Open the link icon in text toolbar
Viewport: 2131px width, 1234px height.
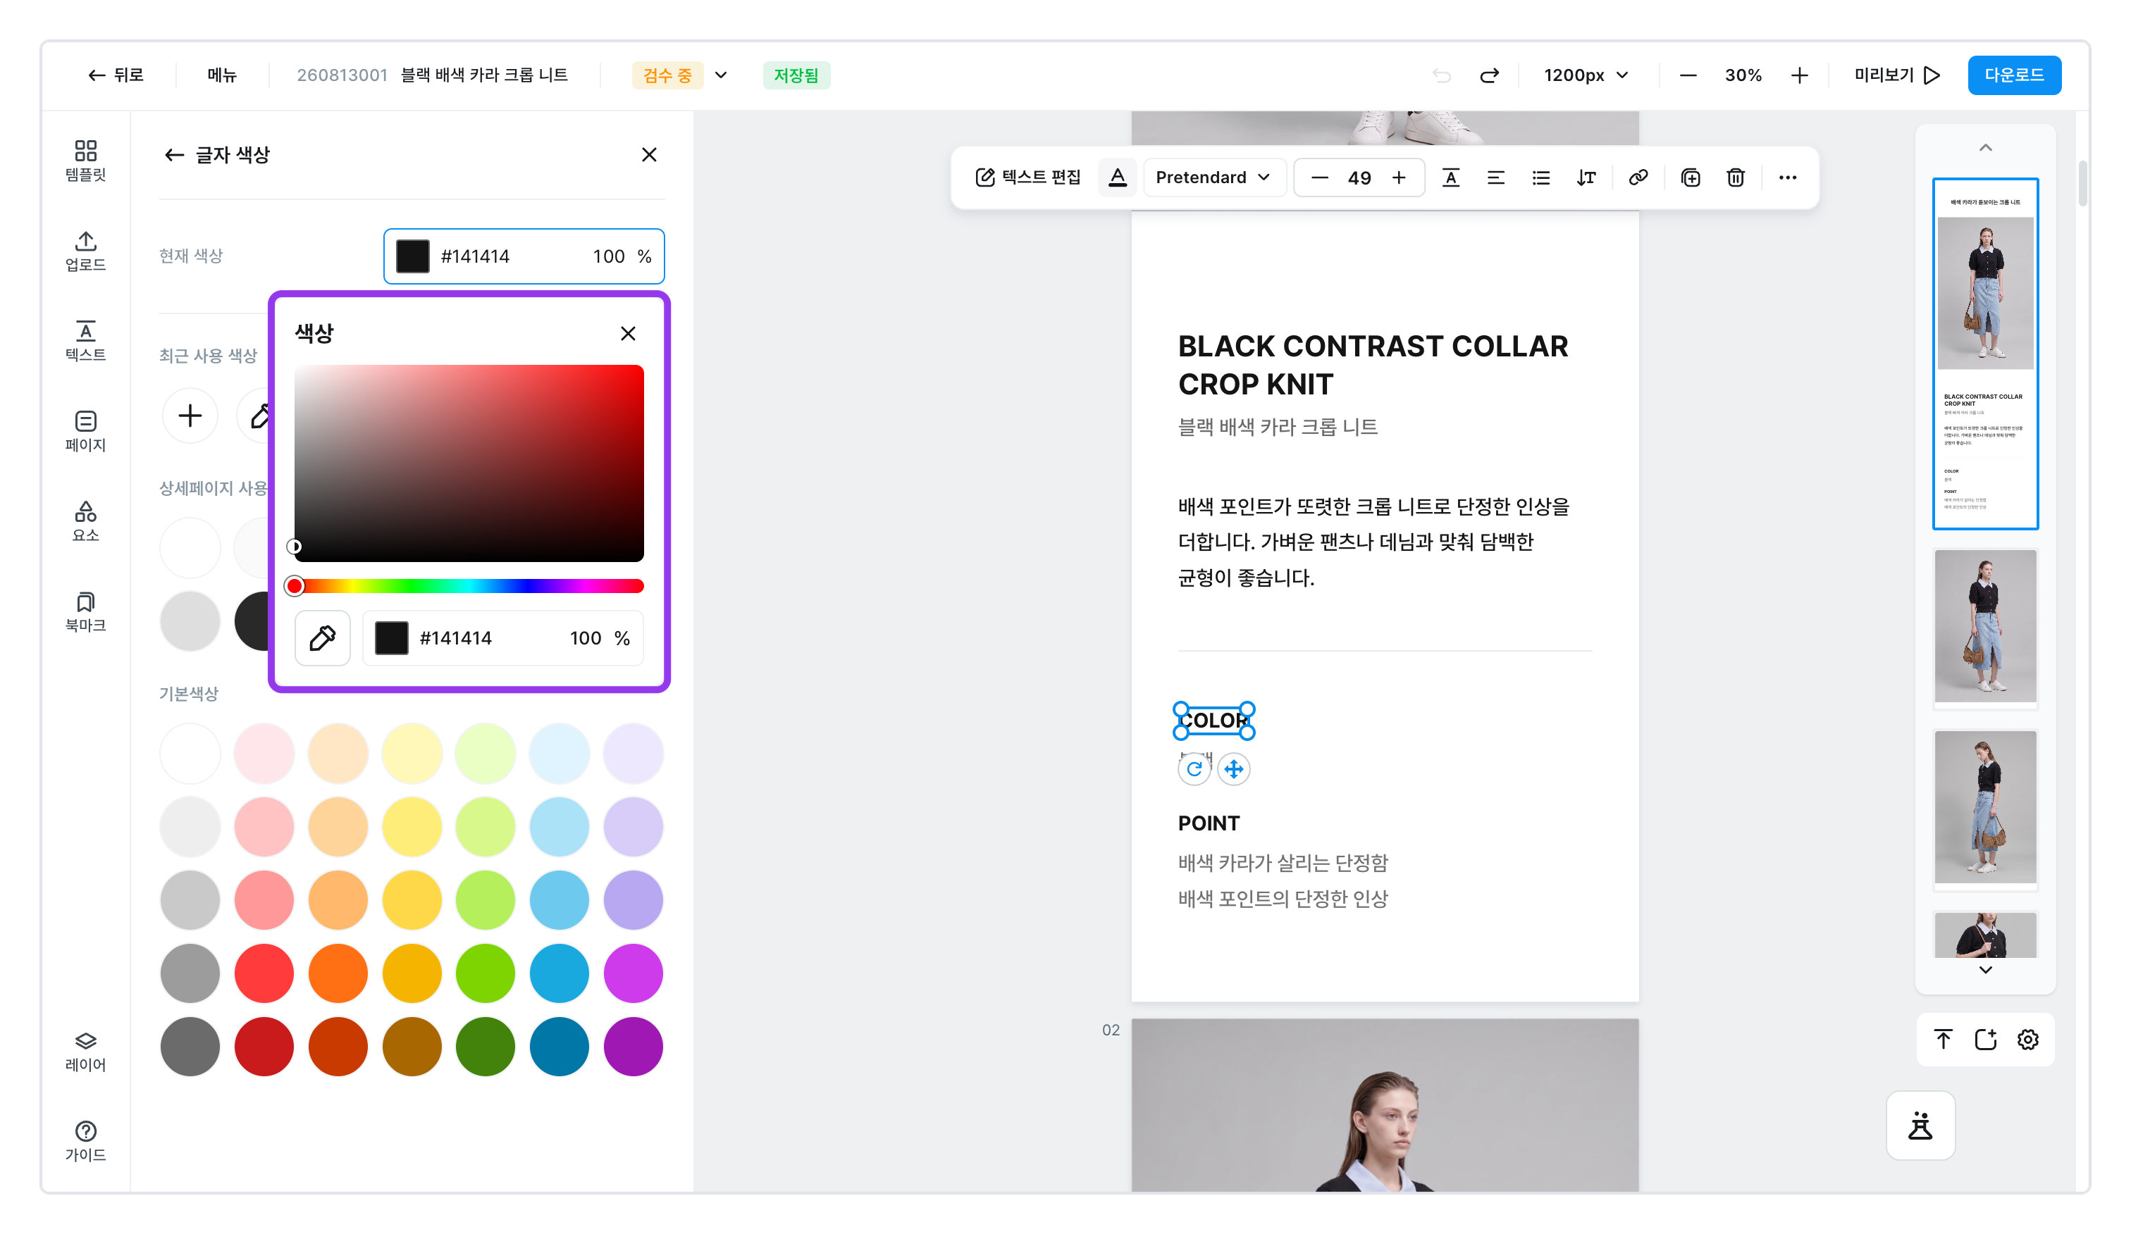(1638, 177)
